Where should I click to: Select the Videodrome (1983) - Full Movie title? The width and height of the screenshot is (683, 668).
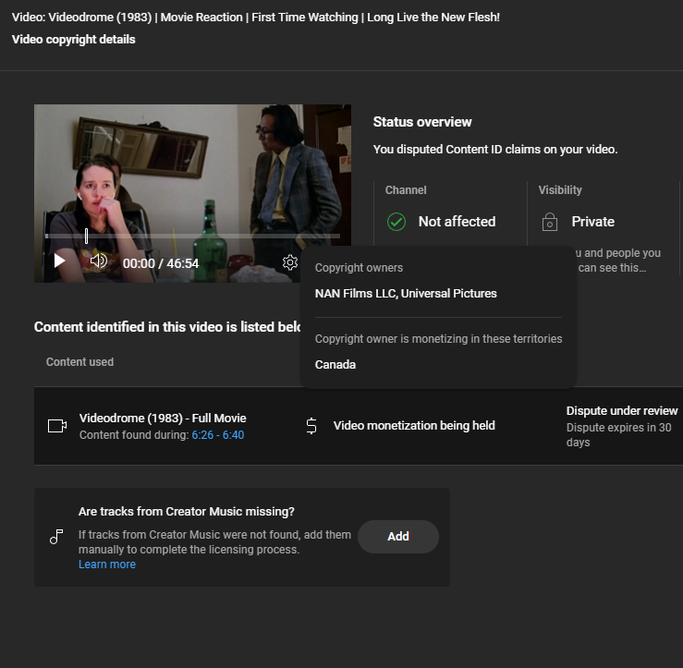(x=163, y=418)
